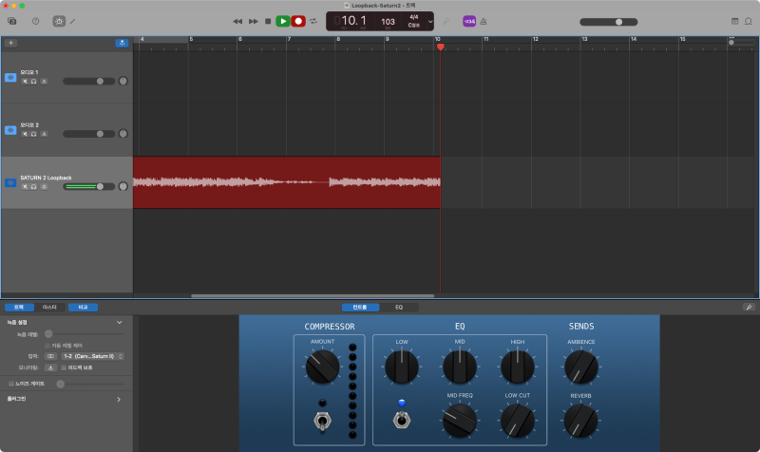Adjust the 노이즈 게이트 slider
Image resolution: width=760 pixels, height=452 pixels.
(x=90, y=385)
